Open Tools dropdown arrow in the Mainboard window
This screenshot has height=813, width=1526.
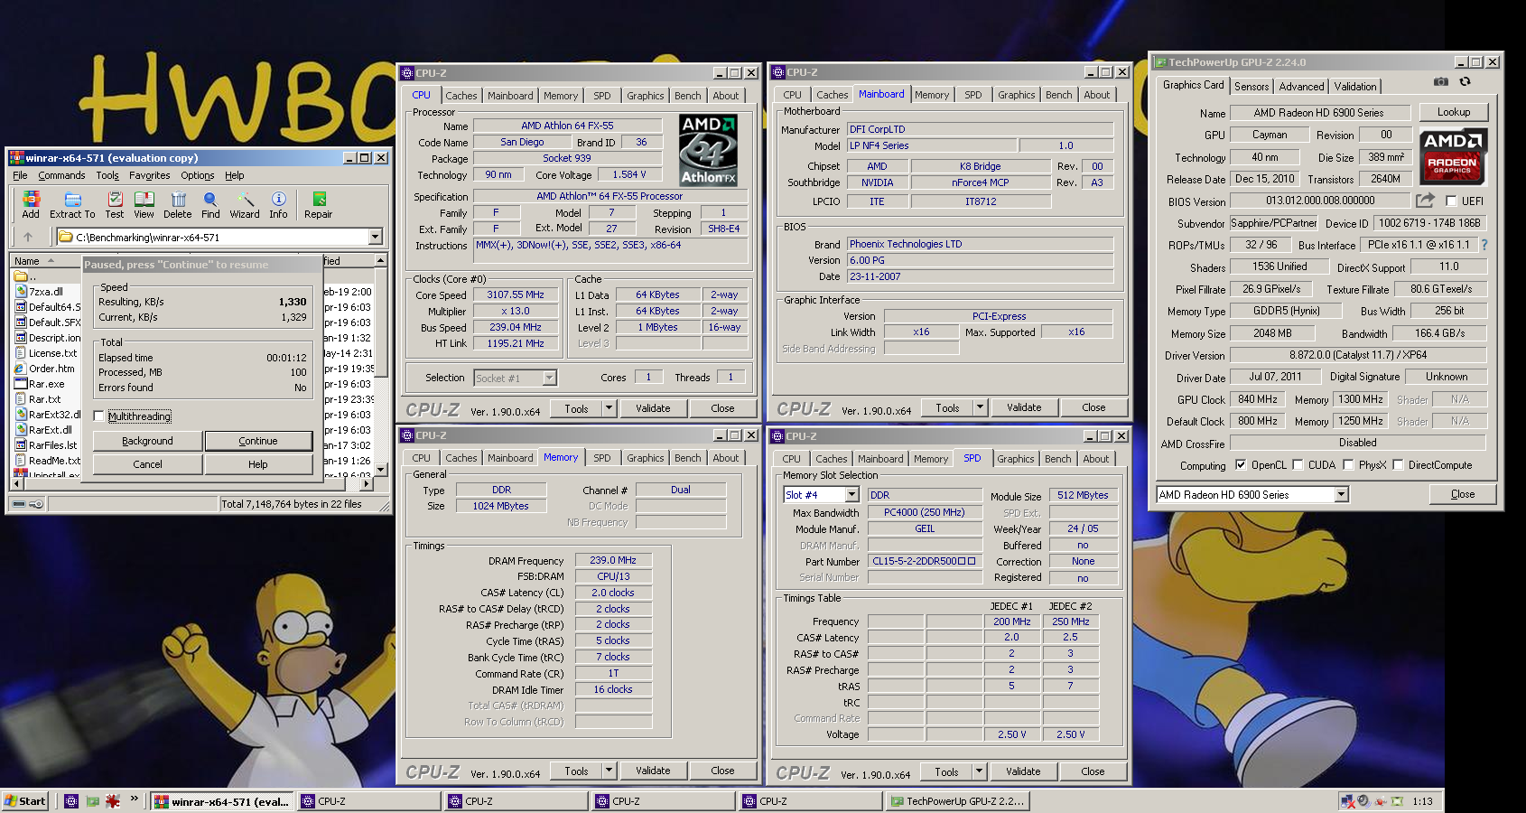(x=981, y=407)
